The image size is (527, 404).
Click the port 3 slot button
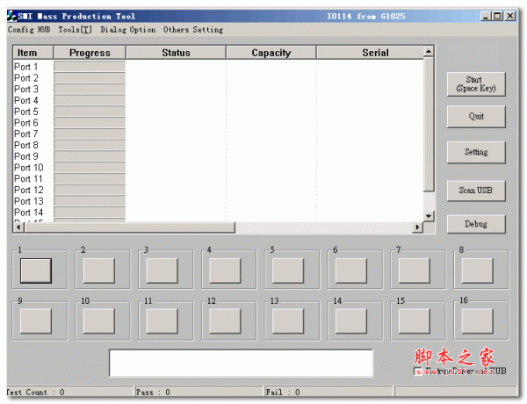click(x=162, y=271)
